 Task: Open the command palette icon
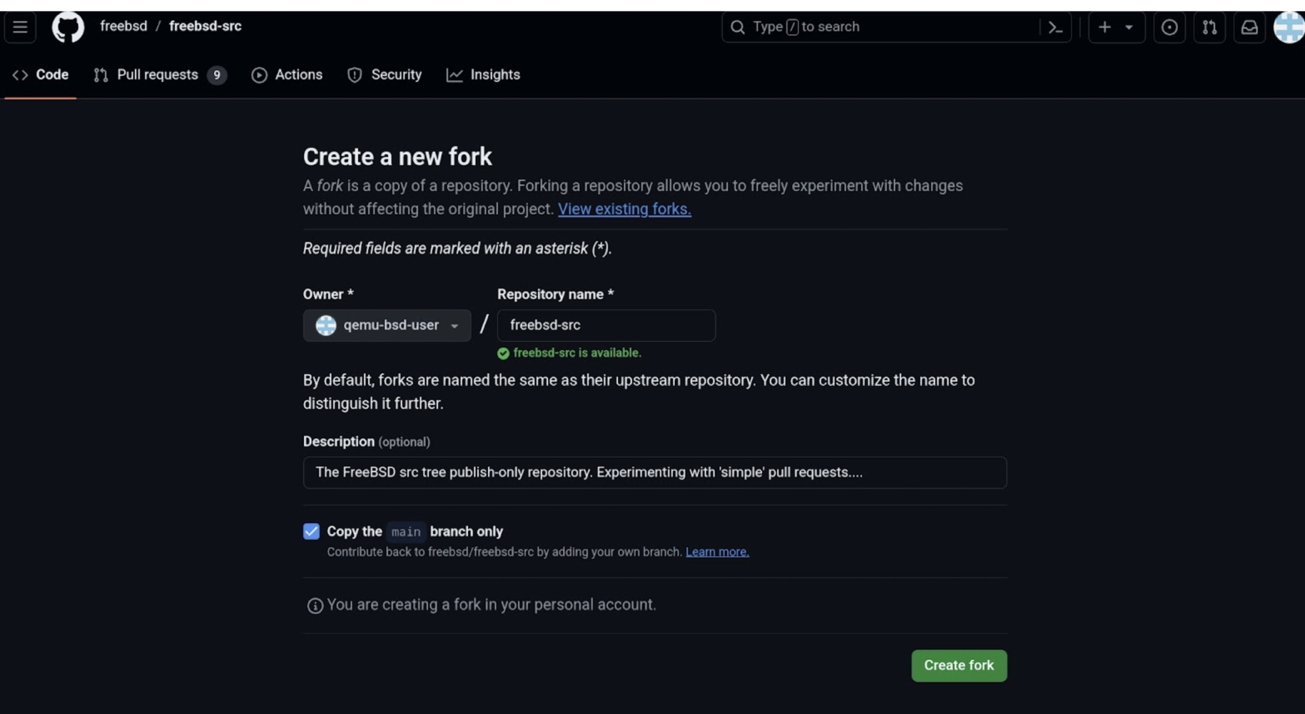[1055, 27]
